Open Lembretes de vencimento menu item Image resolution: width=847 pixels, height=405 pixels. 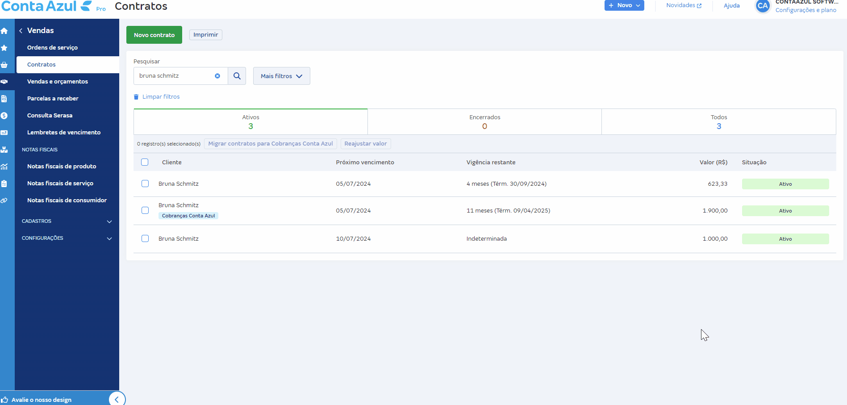coord(64,133)
